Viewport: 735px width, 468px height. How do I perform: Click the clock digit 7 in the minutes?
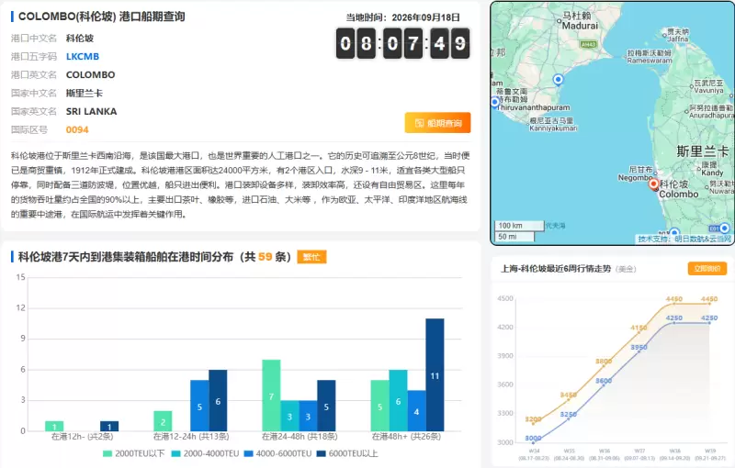(x=413, y=43)
